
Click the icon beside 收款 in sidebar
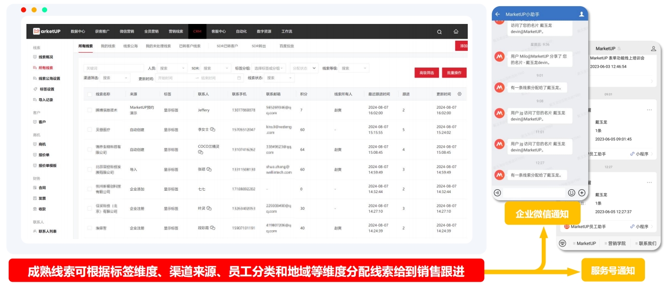[x=35, y=209]
